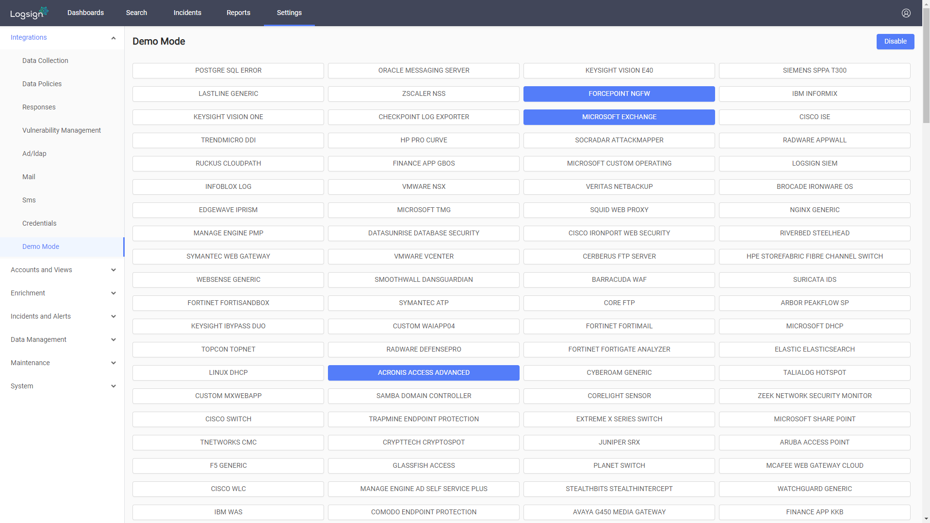Viewport: 930px width, 523px height.
Task: Deselect ACRONIS ACCESS ADVANCED source
Action: click(x=424, y=373)
